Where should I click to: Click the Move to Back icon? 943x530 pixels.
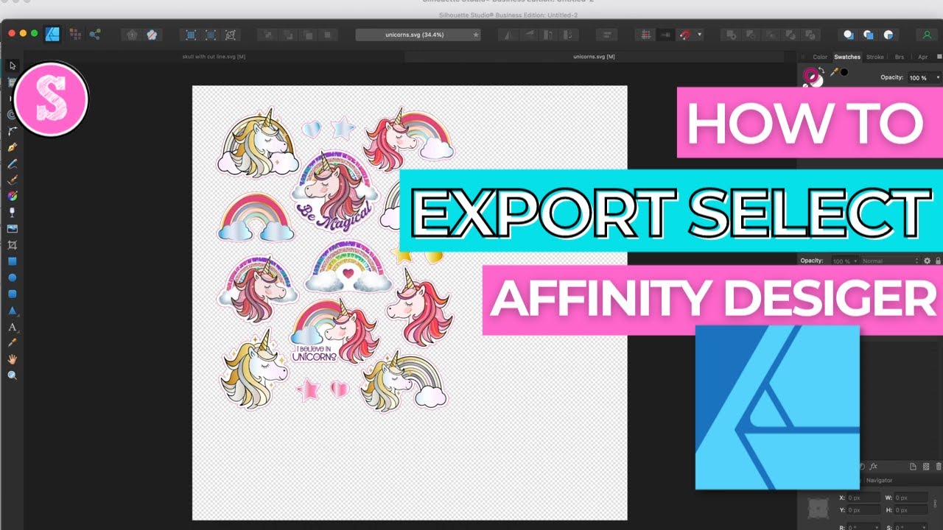coord(268,35)
